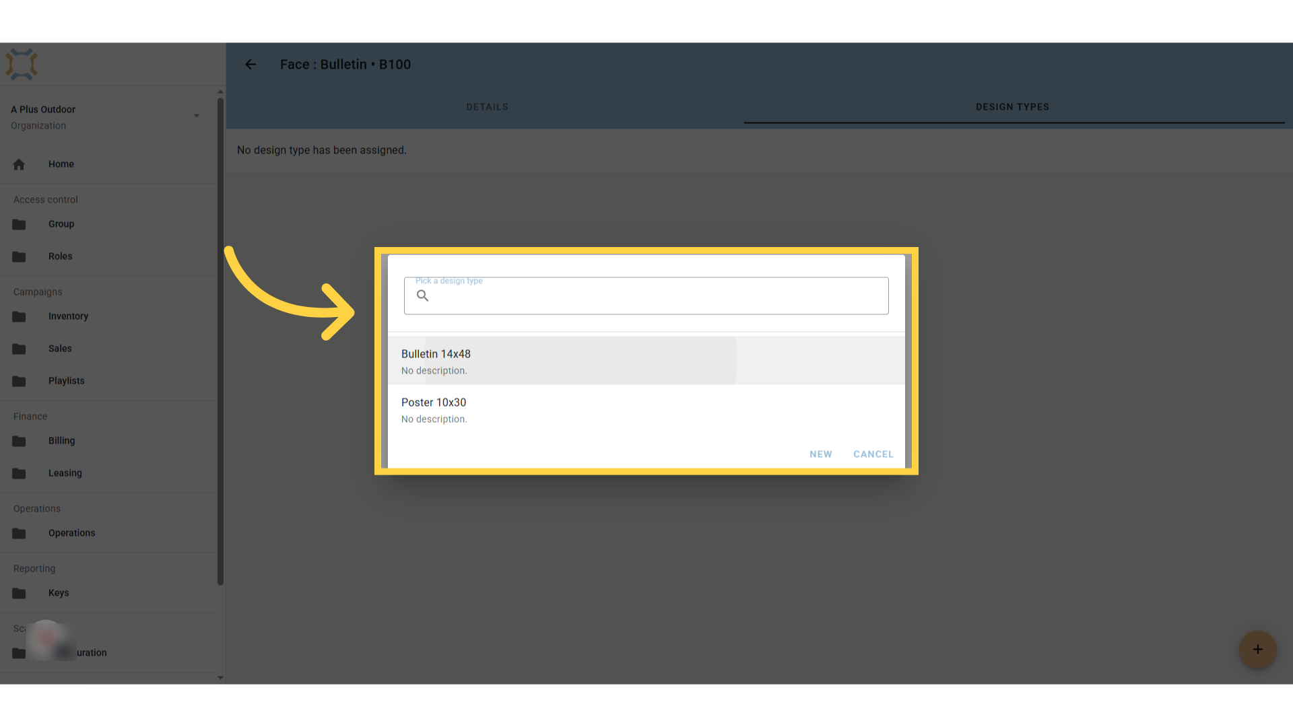Viewport: 1293px width, 727px height.
Task: Click the back arrow beside Face title
Action: tap(251, 65)
